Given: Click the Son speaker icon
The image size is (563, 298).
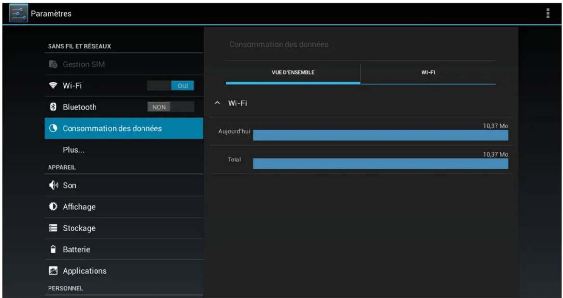Looking at the screenshot, I should 53,185.
